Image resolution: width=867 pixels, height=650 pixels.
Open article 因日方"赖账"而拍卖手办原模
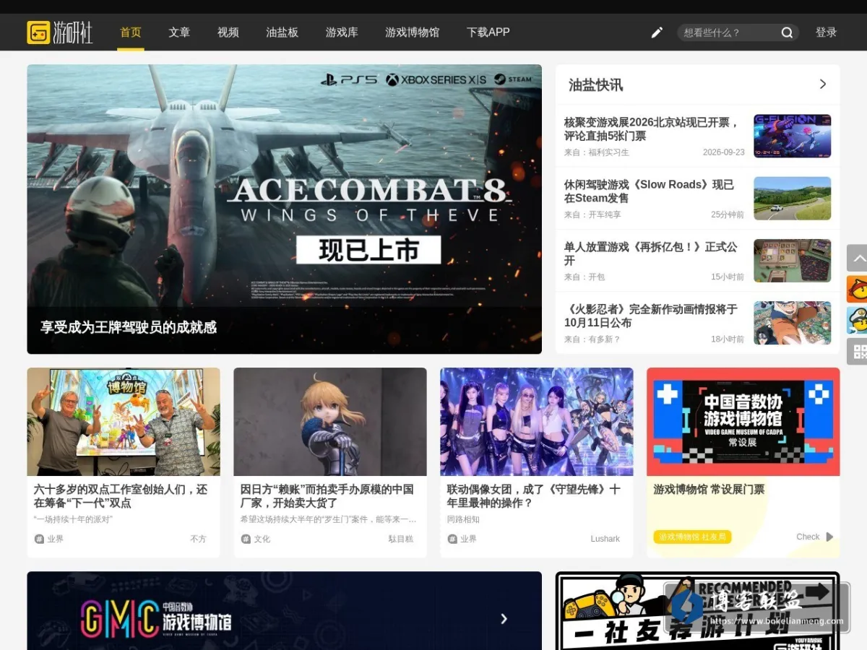point(327,496)
